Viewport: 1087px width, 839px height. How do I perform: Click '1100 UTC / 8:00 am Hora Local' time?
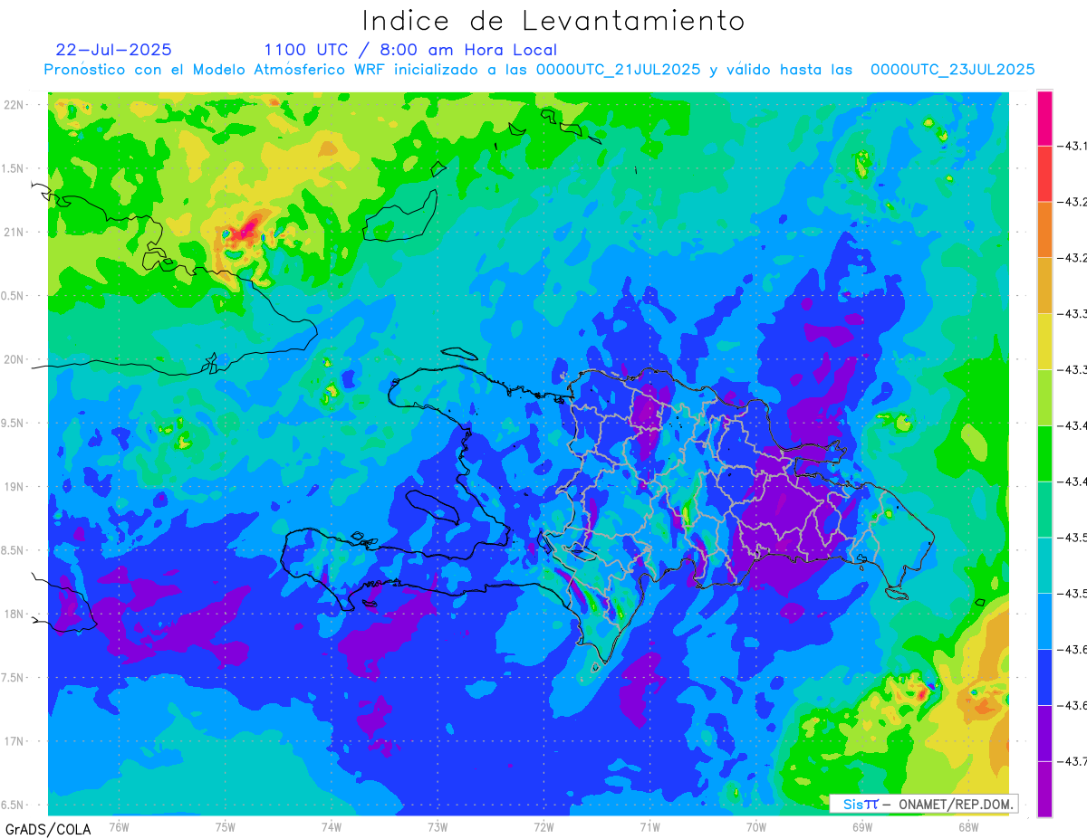point(410,50)
